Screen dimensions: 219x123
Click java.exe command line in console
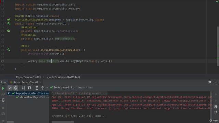point(79,93)
